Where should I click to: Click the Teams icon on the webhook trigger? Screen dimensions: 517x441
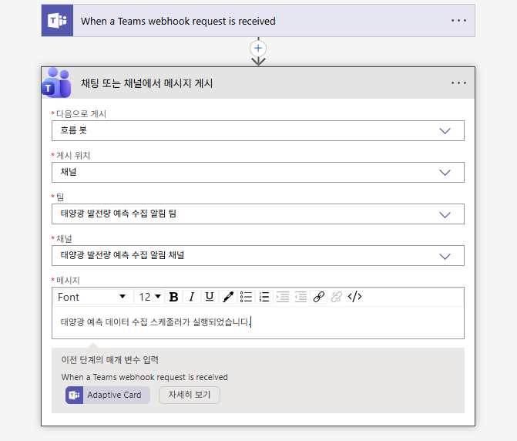pos(57,21)
